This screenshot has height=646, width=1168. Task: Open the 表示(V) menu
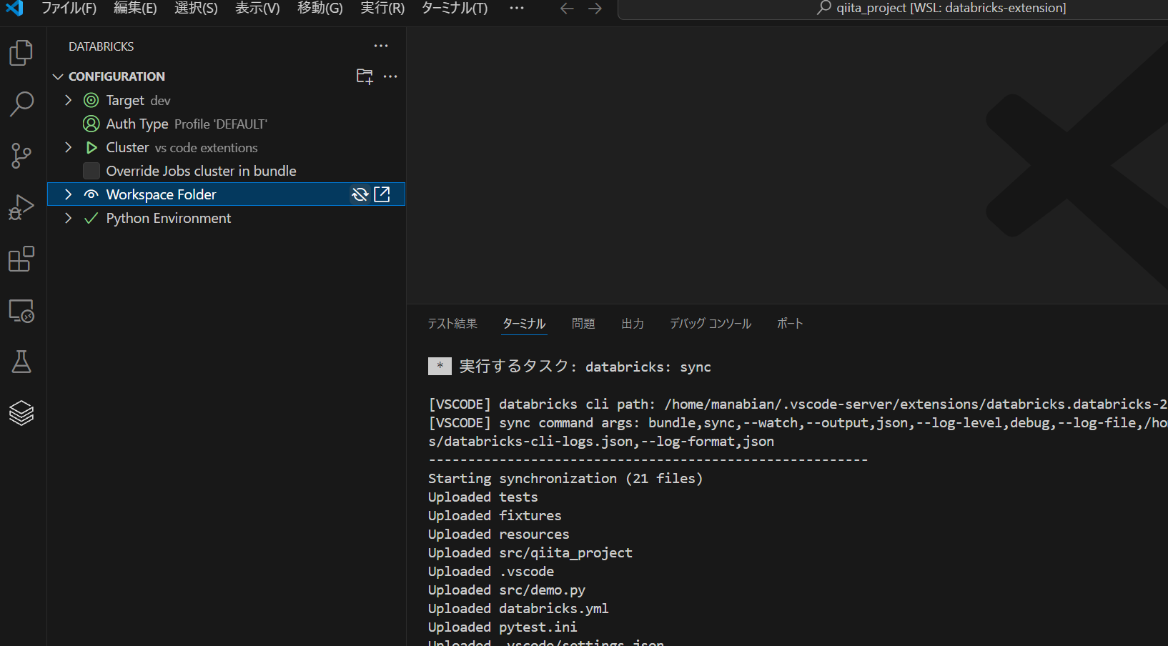pyautogui.click(x=257, y=9)
